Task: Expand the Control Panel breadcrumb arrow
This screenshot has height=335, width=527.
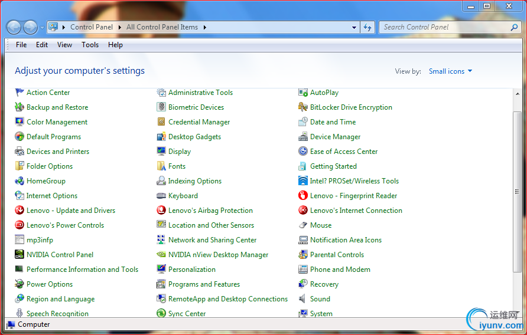Action: 121,27
